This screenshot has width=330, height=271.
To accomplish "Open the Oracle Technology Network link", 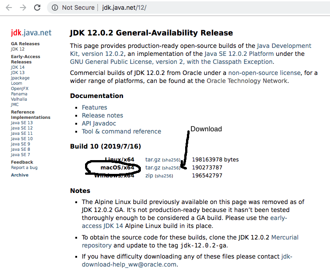I will [x=247, y=81].
